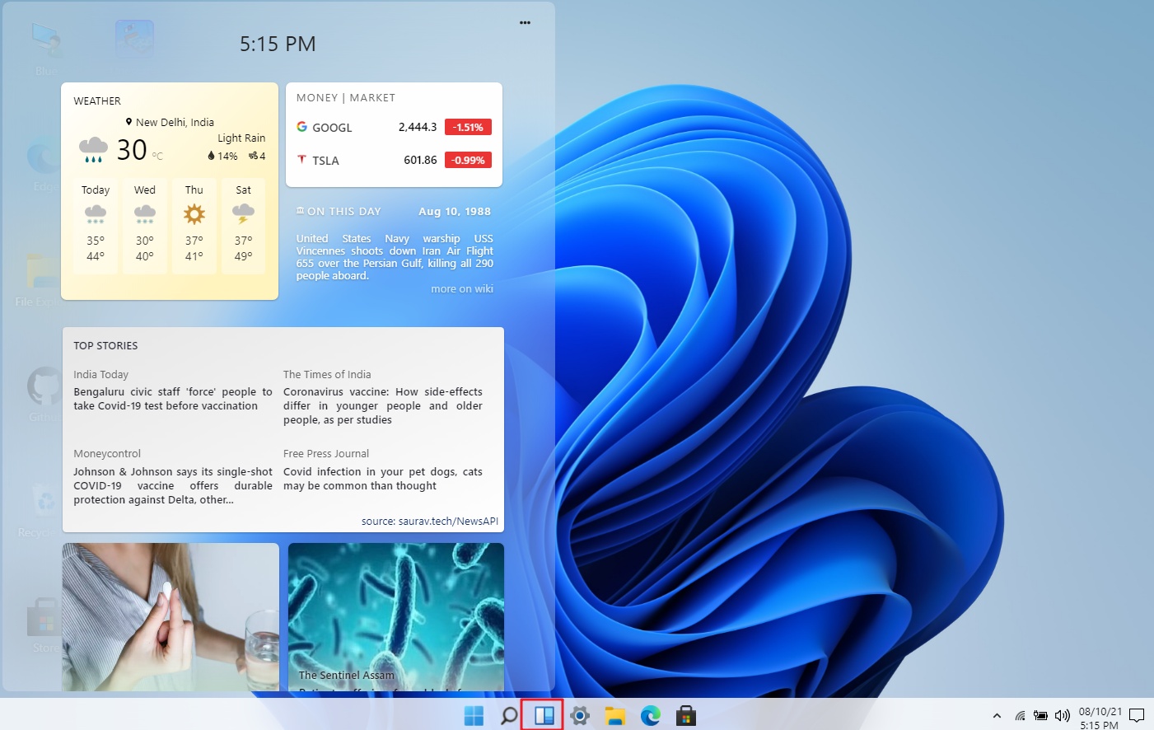Select the Thu sunny forecast card
This screenshot has height=730, width=1154.
[x=194, y=227]
